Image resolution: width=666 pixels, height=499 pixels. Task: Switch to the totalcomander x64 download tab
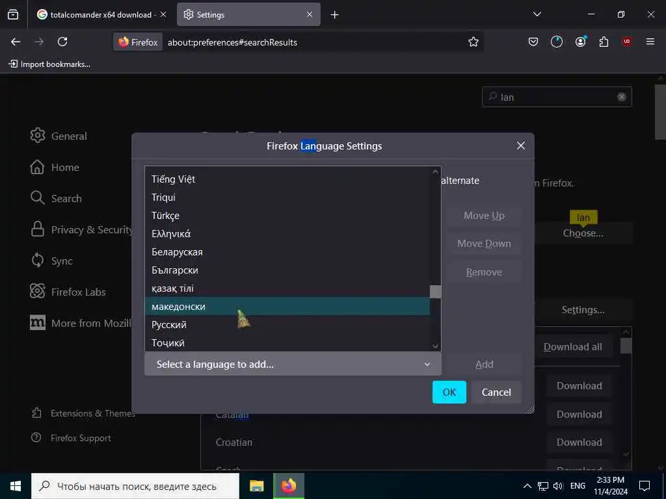(x=101, y=15)
